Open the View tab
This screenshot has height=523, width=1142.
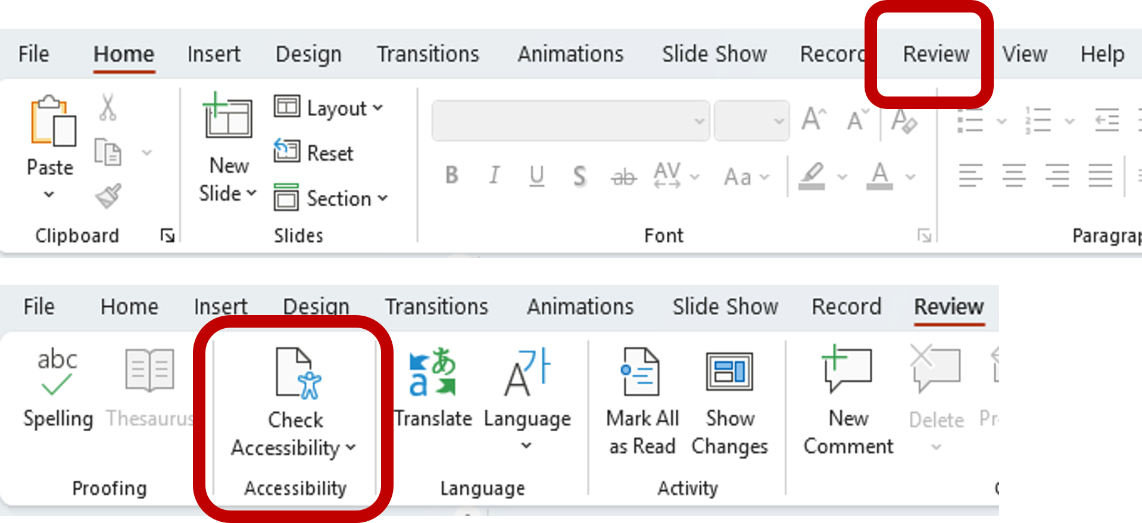click(x=1025, y=54)
